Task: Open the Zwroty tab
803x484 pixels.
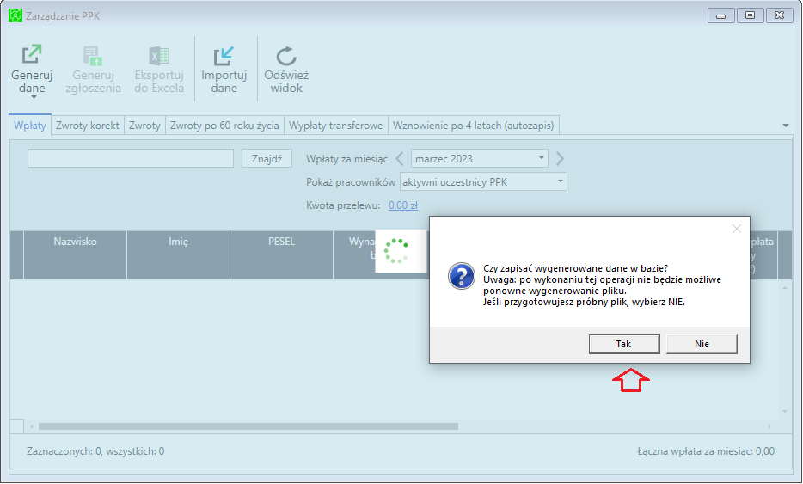Action: pos(144,126)
